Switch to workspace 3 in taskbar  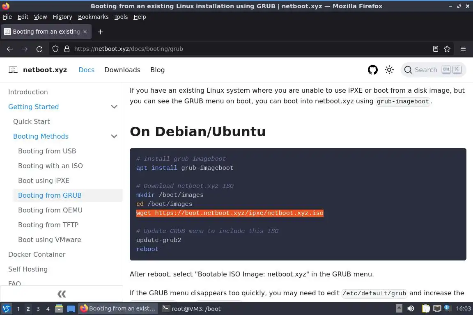click(38, 309)
